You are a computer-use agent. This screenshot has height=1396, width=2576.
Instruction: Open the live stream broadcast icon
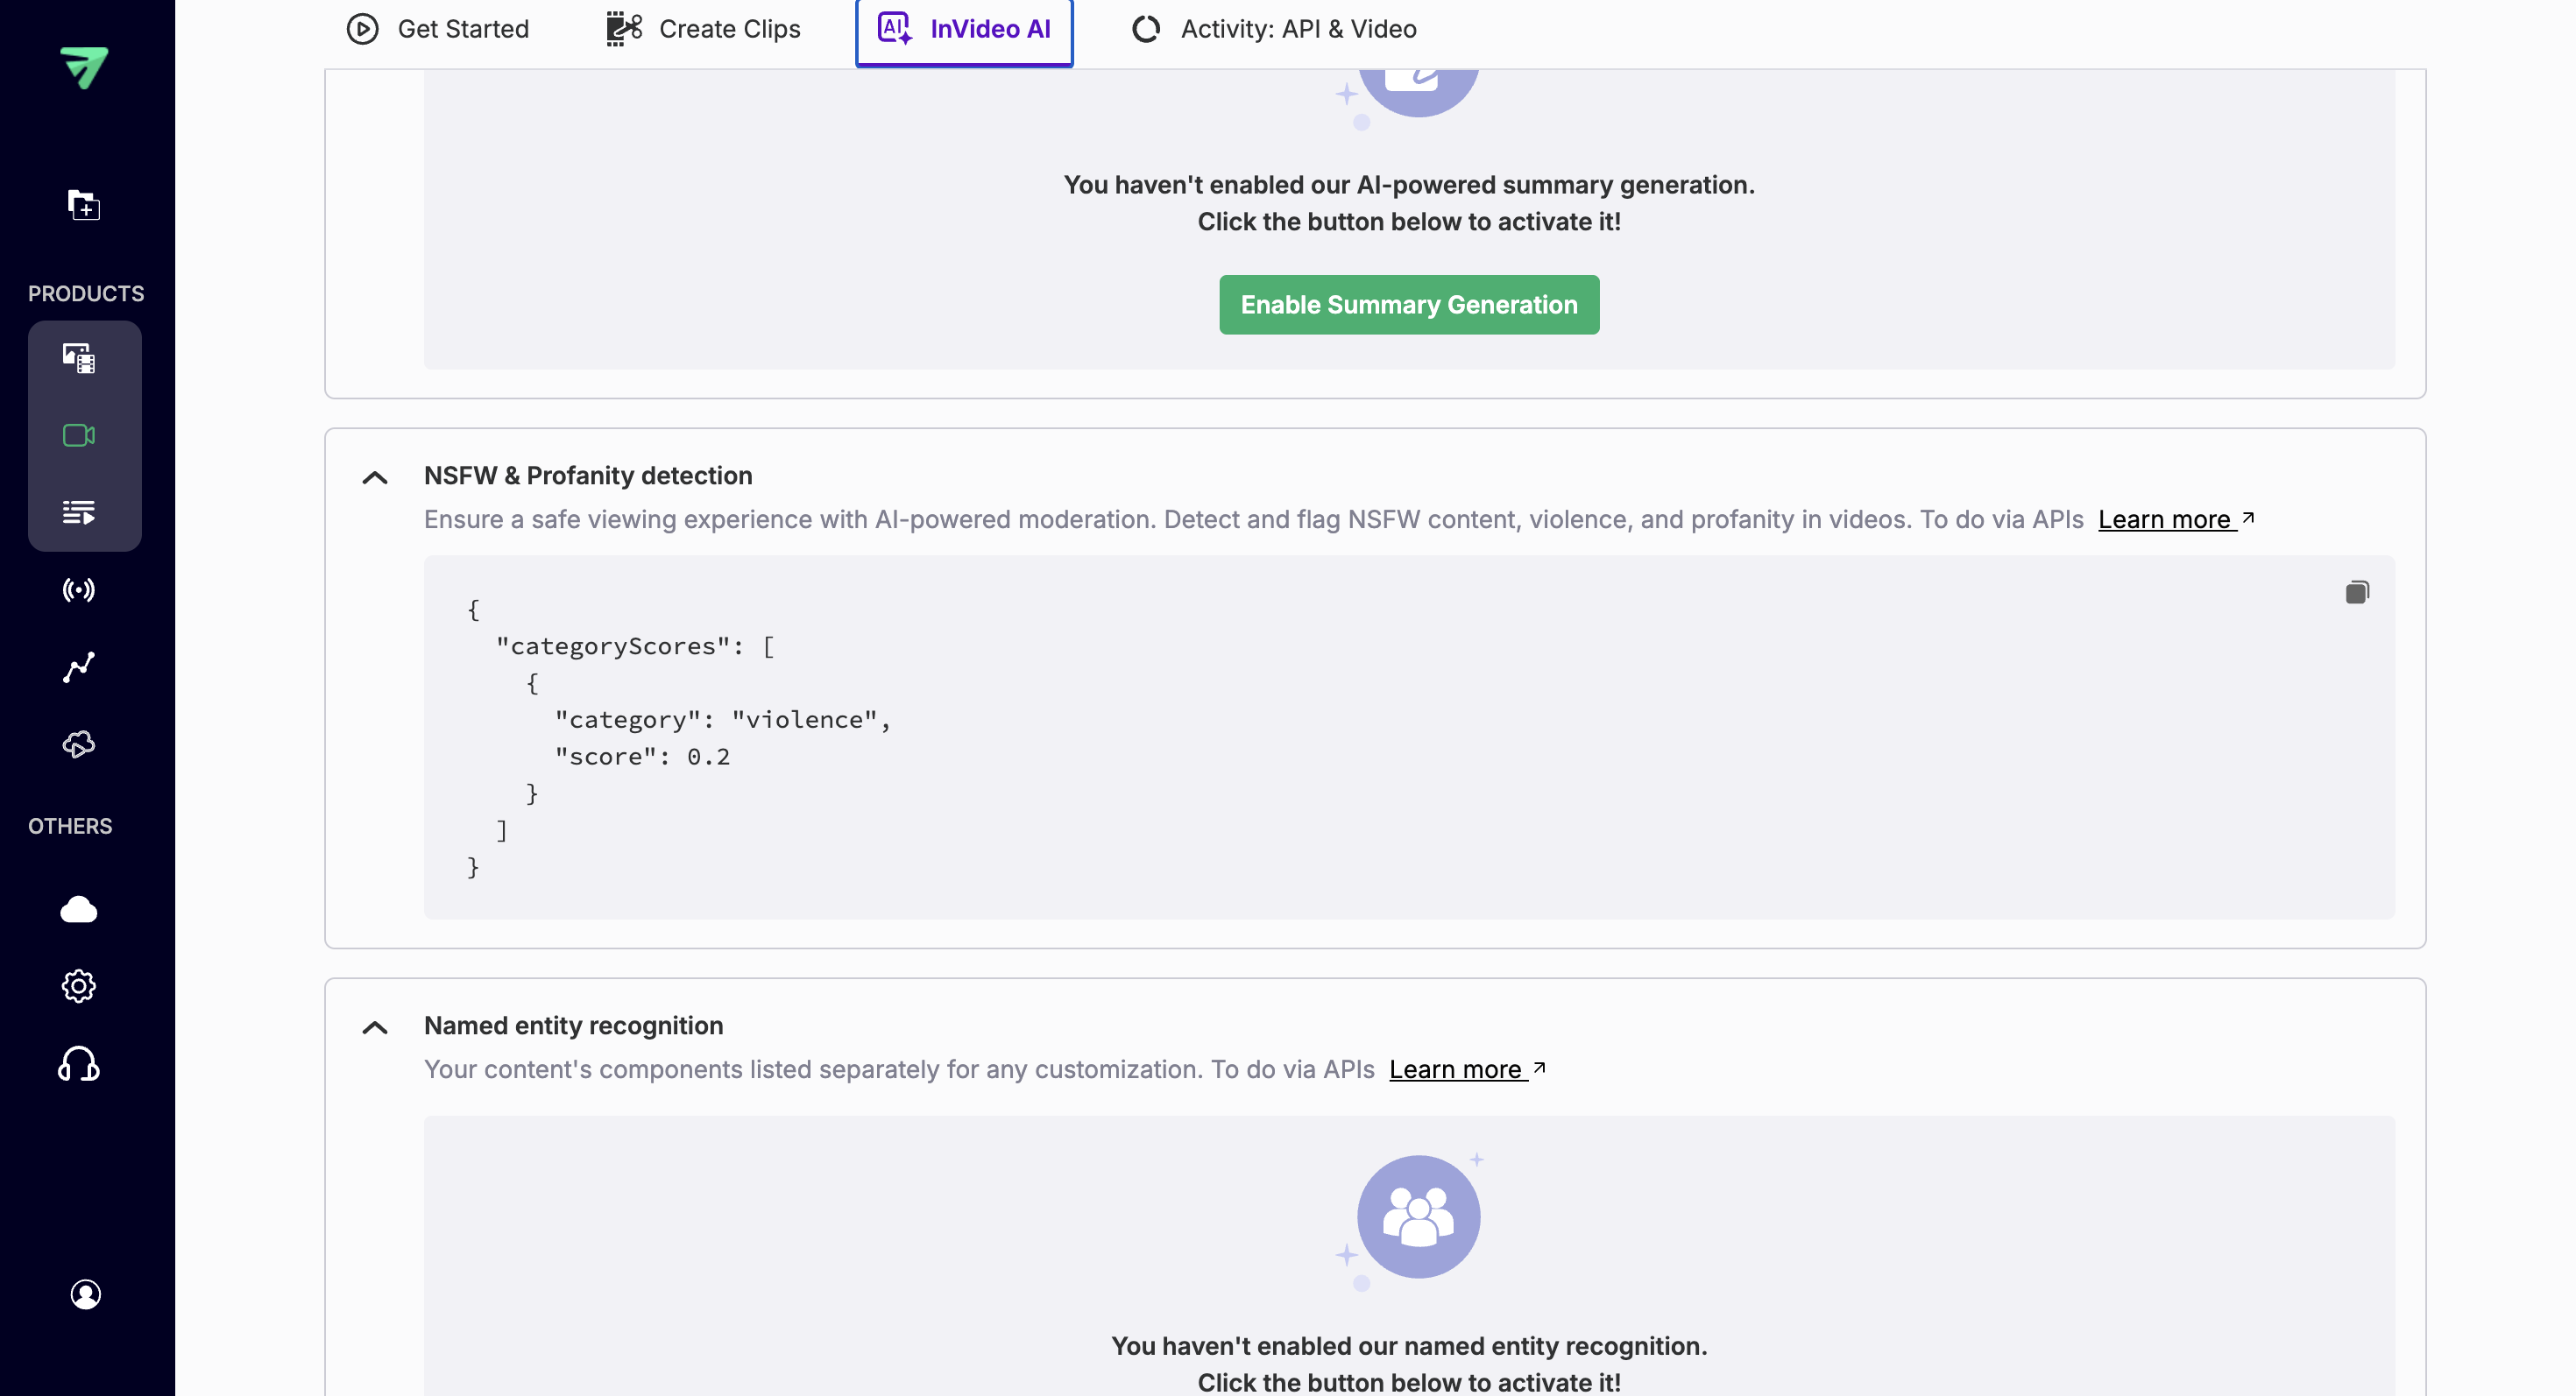tap(79, 589)
